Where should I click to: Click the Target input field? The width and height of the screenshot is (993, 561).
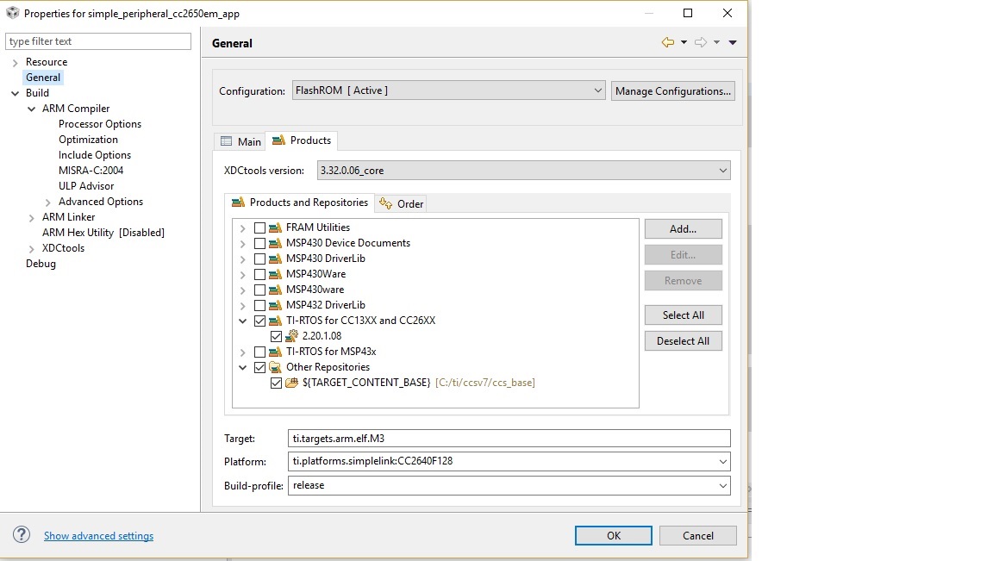click(x=509, y=438)
